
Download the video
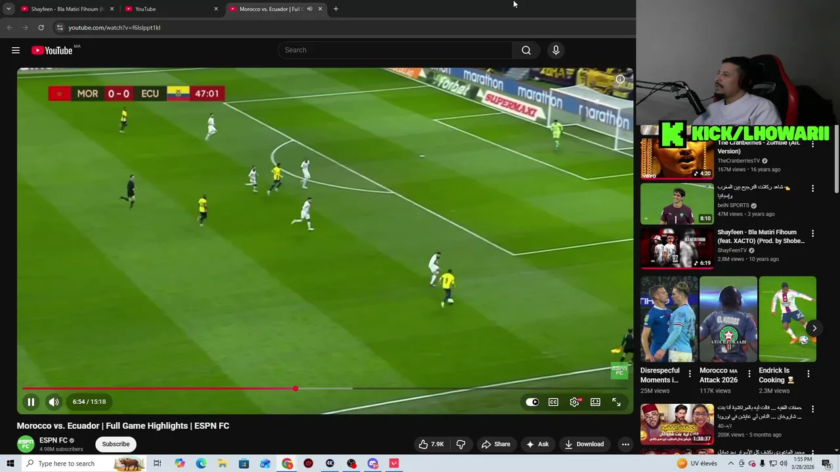tap(583, 444)
